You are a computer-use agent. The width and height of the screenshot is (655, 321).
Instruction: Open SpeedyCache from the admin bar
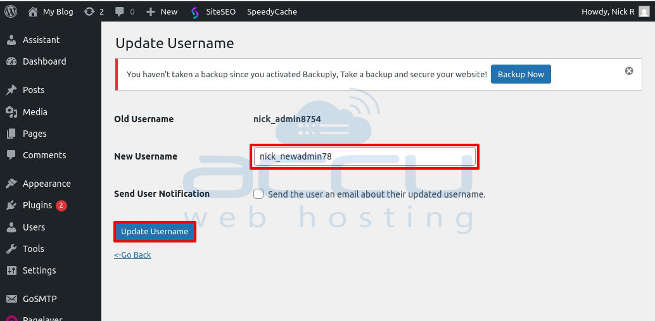pyautogui.click(x=272, y=11)
